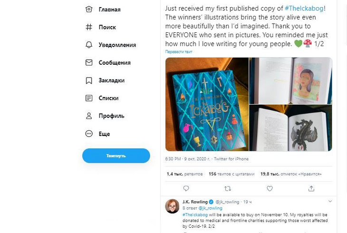Open Сообщения envelope icon

click(89, 62)
